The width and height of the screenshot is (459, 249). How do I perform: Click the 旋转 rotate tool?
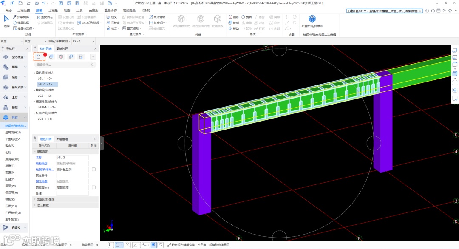[x=247, y=17]
